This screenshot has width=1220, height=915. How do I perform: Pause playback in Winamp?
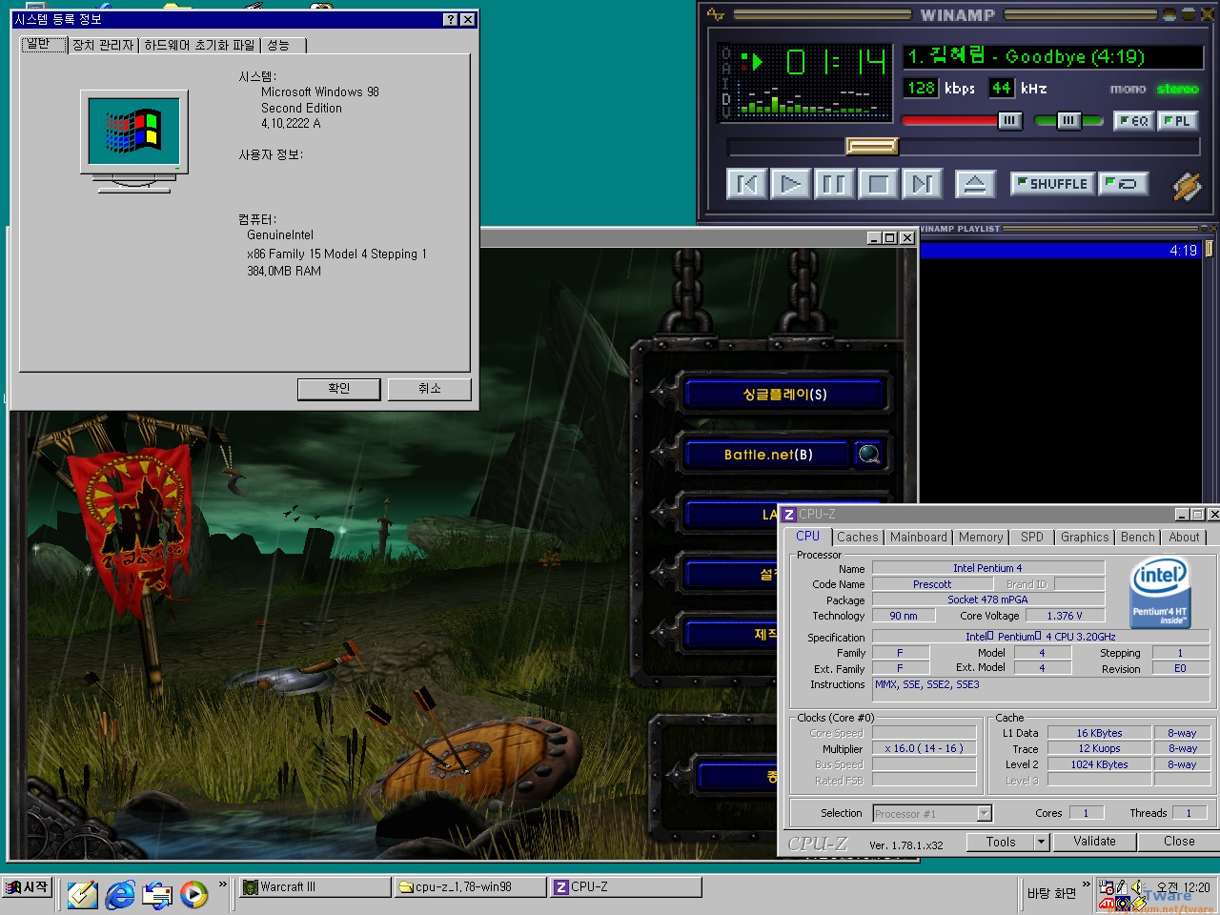click(834, 183)
